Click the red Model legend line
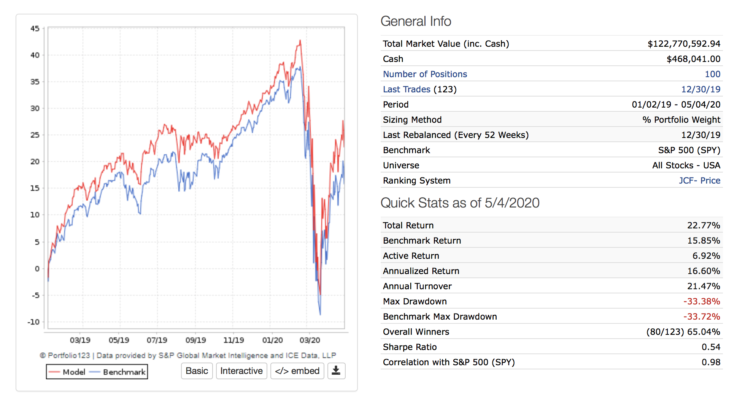Viewport: 737px width, 396px height. (54, 372)
